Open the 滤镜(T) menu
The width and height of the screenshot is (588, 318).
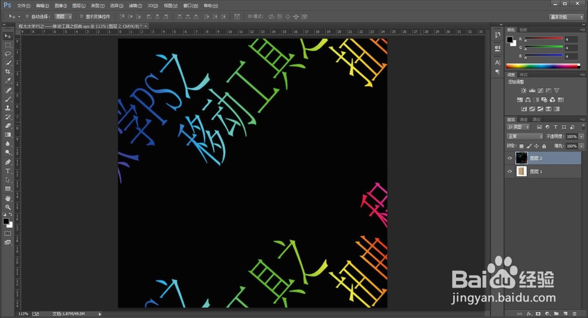click(x=135, y=6)
